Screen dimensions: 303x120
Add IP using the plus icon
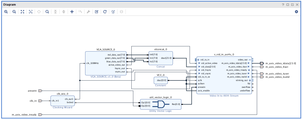[x=72, y=12]
